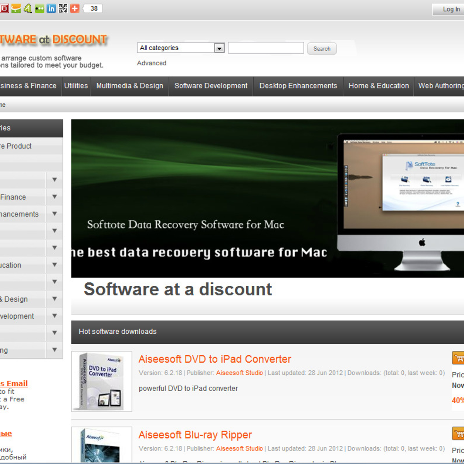Image resolution: width=464 pixels, height=464 pixels.
Task: Click the share counter showing 38
Action: (x=94, y=9)
